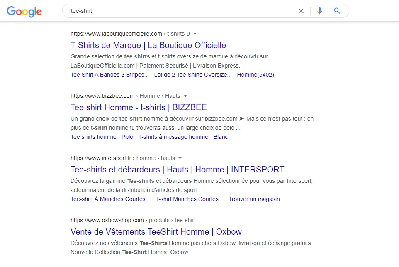Click snippet text 'Découvrez la gamme Tee-shirts'
The height and width of the screenshot is (267, 399).
click(x=112, y=181)
